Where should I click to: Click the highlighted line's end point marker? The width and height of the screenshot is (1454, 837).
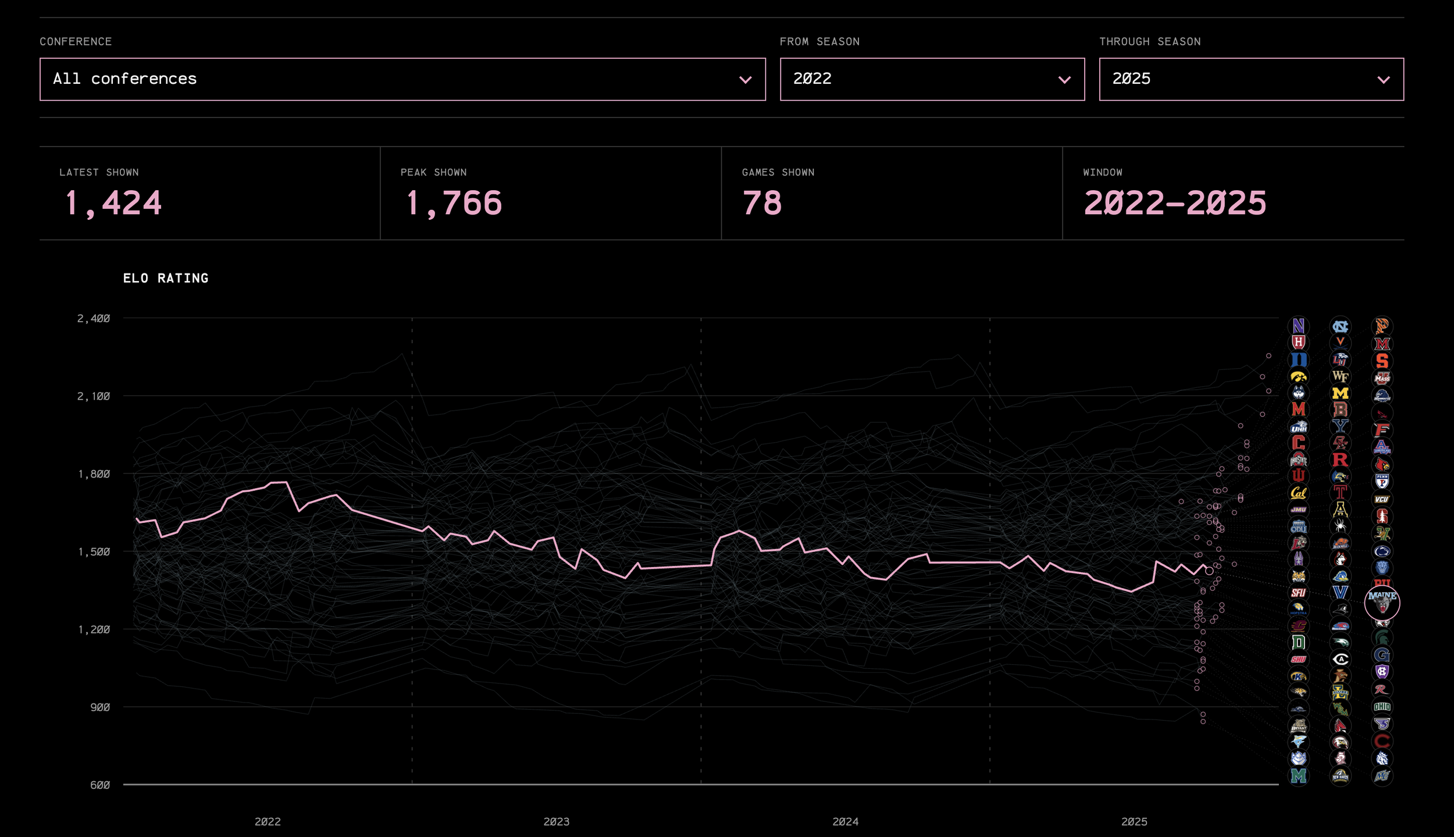1209,571
